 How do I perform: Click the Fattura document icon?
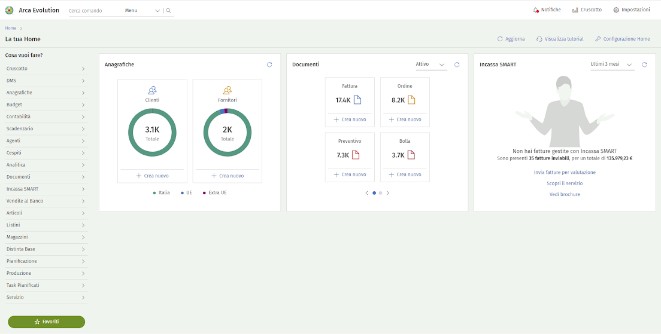(357, 100)
